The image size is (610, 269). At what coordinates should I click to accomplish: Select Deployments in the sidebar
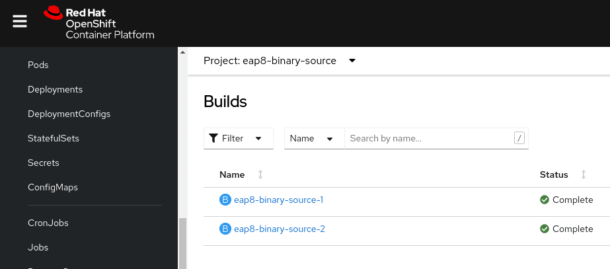click(x=55, y=89)
